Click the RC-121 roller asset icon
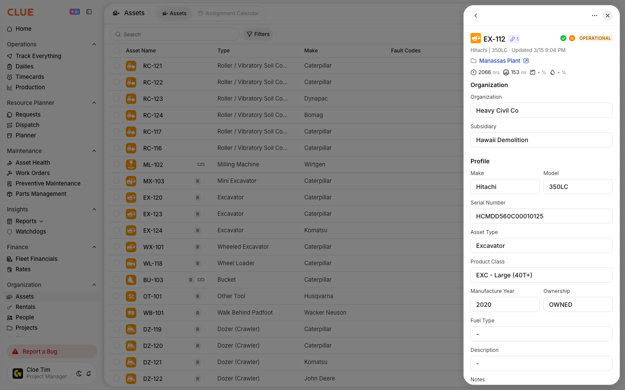 [131, 66]
